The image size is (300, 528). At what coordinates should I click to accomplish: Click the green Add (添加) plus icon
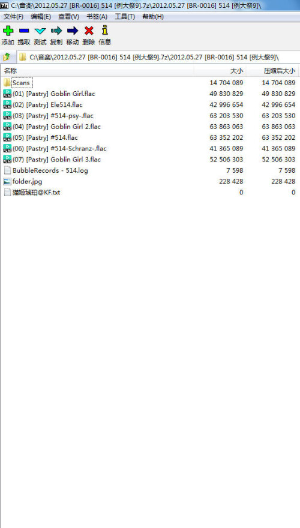8,31
